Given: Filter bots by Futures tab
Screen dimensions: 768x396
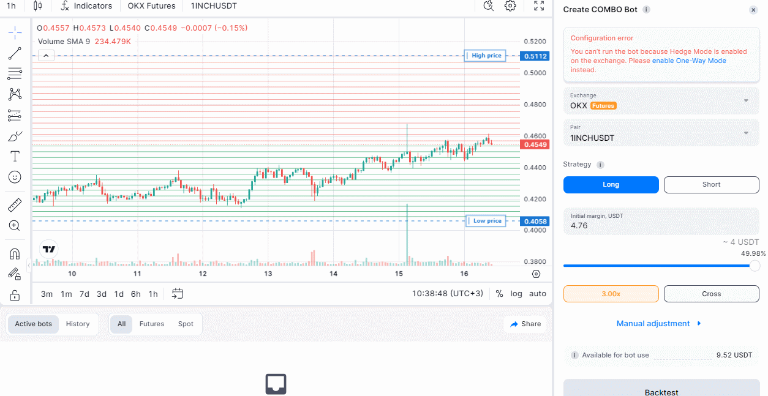Looking at the screenshot, I should pos(151,324).
